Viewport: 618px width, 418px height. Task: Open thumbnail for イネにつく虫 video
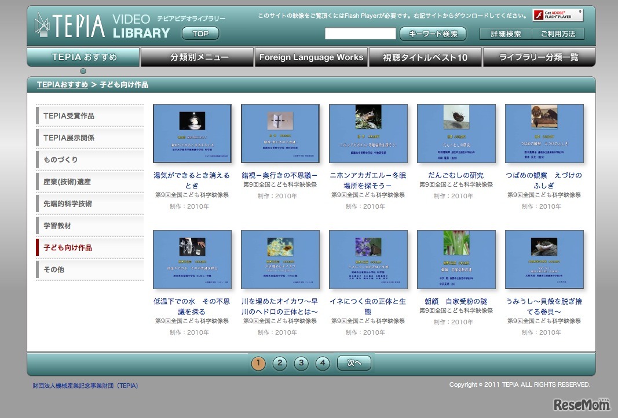coord(368,260)
